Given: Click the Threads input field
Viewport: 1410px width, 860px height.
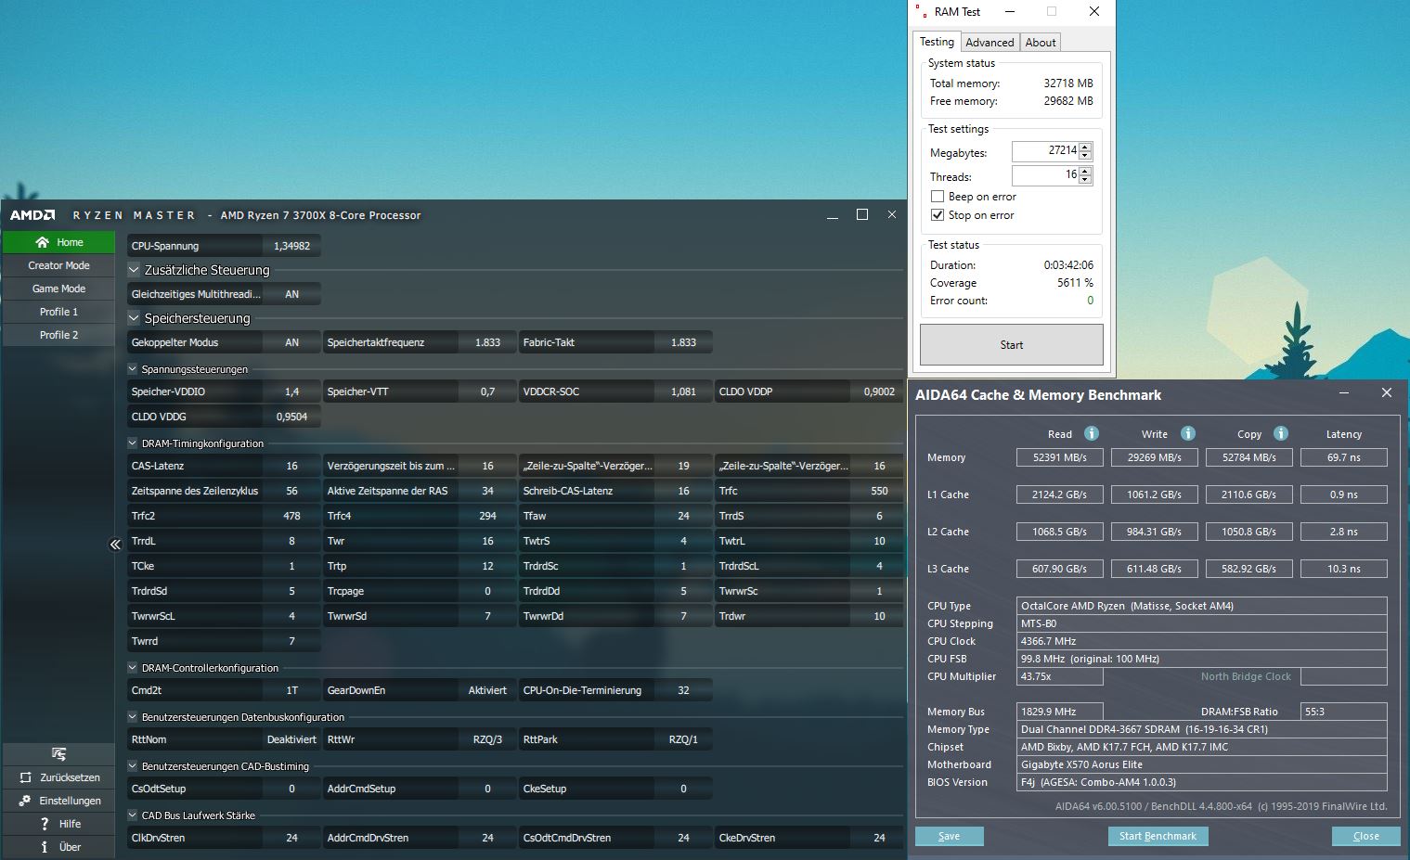Looking at the screenshot, I should tap(1045, 175).
